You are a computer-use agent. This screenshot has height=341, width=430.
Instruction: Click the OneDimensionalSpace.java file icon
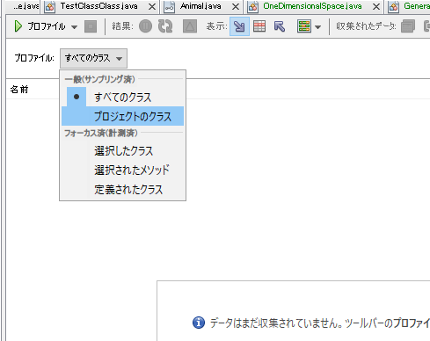pyautogui.click(x=252, y=7)
